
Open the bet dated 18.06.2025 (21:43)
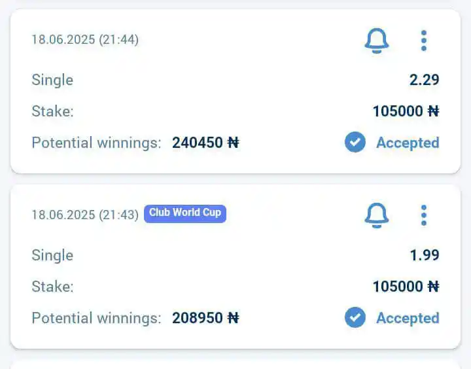[x=85, y=215]
